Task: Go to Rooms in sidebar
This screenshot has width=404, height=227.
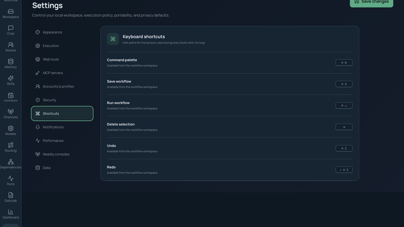Action: point(10,47)
